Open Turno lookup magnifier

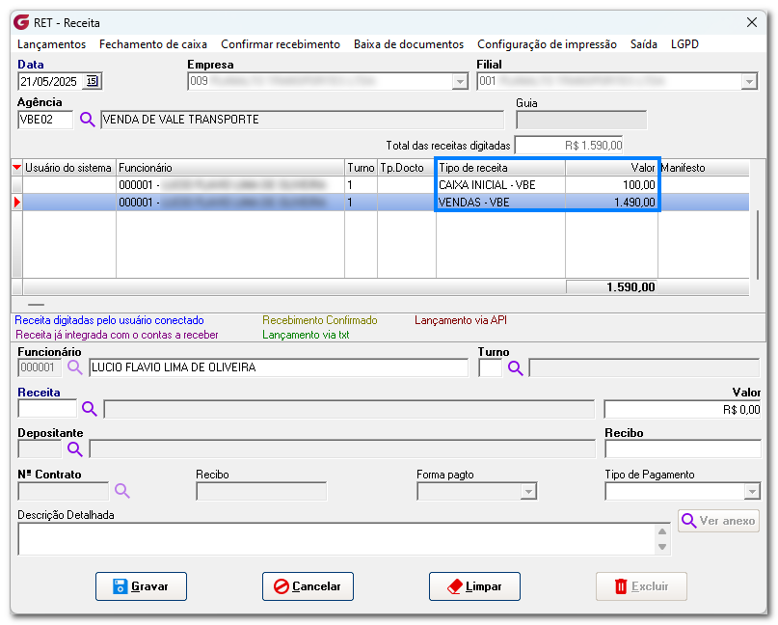(516, 368)
